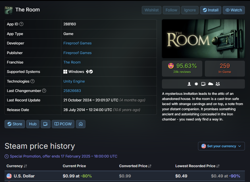Click The Room app icon beside the title
250x182 pixels.
pos(9,10)
